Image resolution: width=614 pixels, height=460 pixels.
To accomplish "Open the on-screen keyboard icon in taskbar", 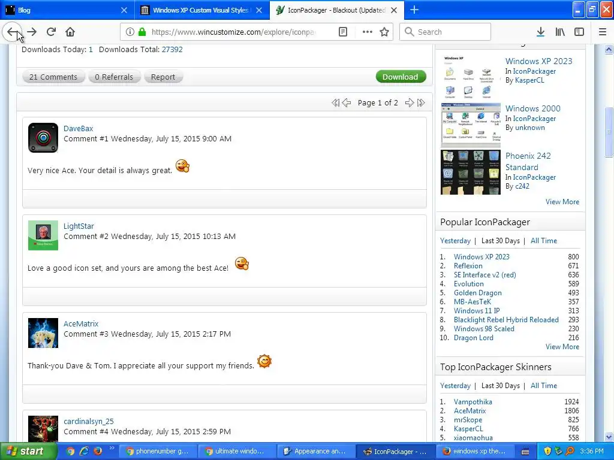I will 525,452.
